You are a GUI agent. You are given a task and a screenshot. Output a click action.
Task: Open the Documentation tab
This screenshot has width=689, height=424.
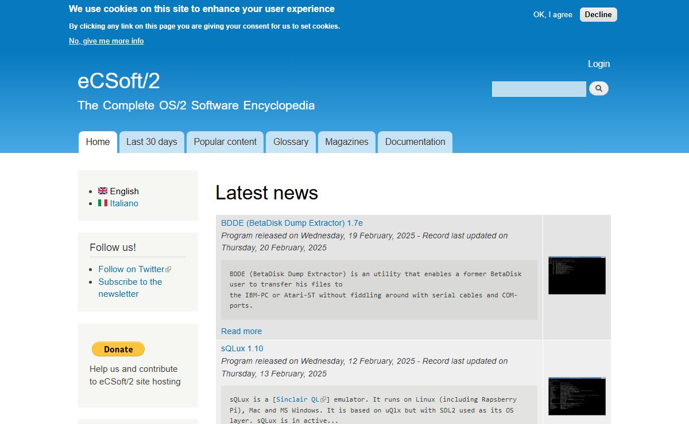point(415,142)
